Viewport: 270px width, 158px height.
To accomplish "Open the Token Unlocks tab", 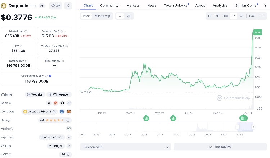I will (x=176, y=5).
